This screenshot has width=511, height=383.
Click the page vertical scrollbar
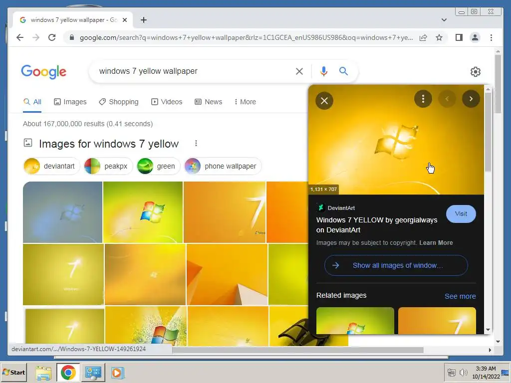(498, 84)
